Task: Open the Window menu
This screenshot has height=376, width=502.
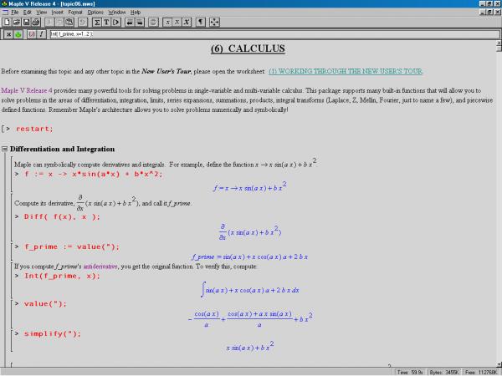Action: (x=117, y=13)
